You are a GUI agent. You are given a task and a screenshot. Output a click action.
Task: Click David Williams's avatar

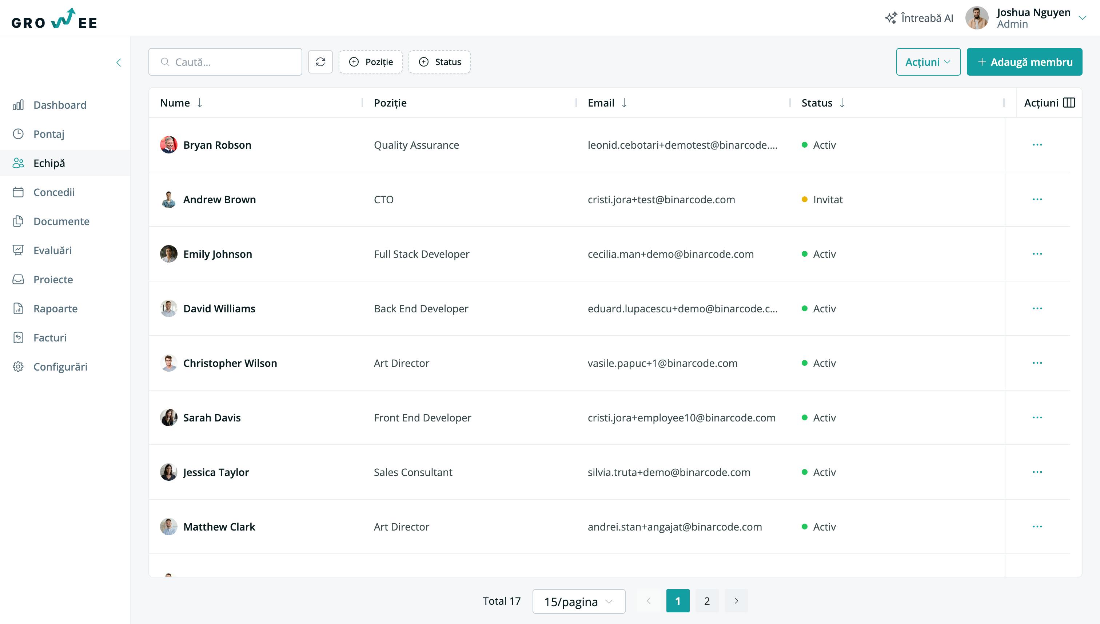click(168, 308)
